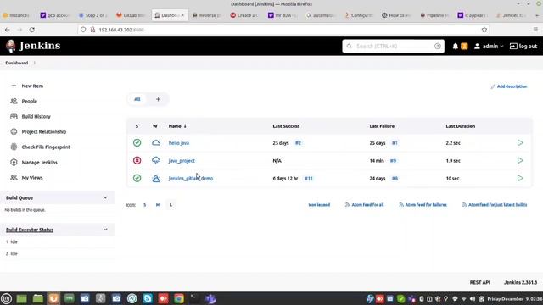Add a new view with plus tab
543x305 pixels.
[158, 99]
